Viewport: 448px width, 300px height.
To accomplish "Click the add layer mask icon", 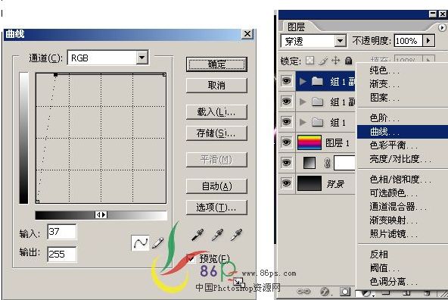I will [345, 292].
